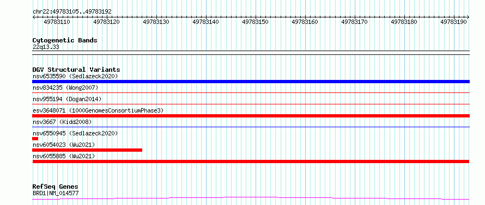
Task: Select variant label nsv834235 (Wong2007)
Action: 65,88
